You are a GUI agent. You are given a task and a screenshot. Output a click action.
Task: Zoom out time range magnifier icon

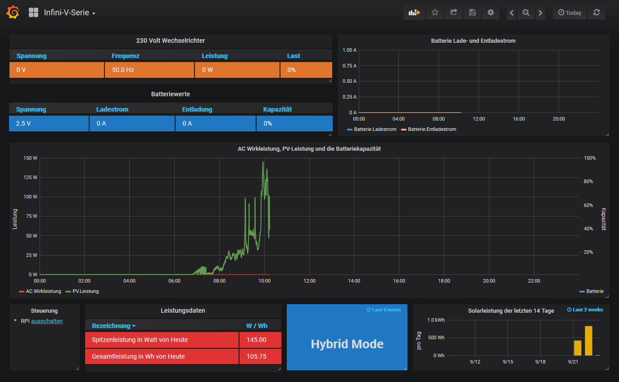(x=526, y=13)
